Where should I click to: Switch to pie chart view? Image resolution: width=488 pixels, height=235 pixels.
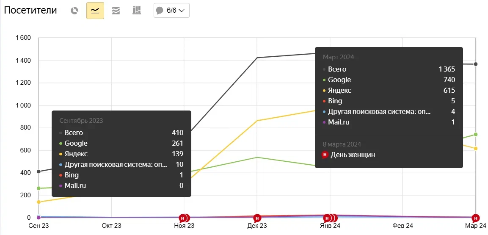coord(74,11)
